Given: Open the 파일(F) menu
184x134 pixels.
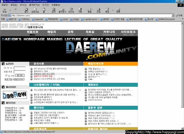Looking at the screenshot, I should 5,5.
